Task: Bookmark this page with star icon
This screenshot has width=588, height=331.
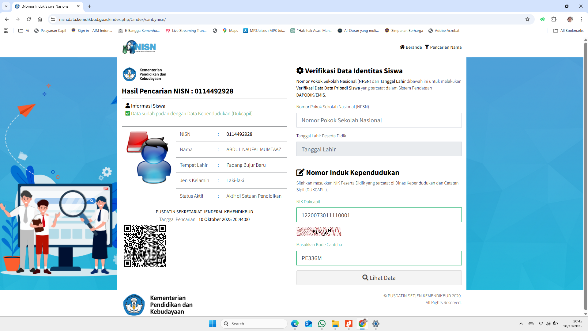Action: coord(527,19)
